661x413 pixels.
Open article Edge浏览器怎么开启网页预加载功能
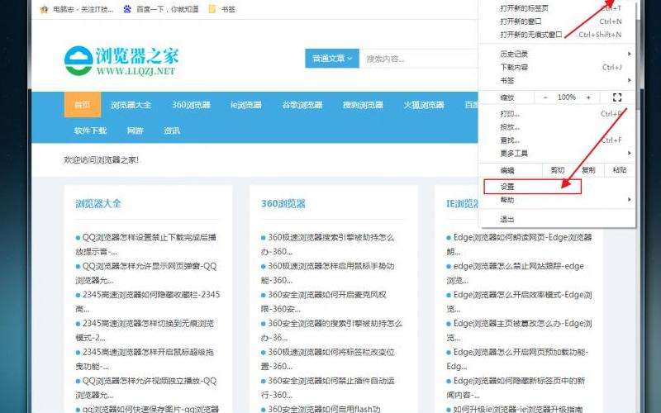(517, 359)
